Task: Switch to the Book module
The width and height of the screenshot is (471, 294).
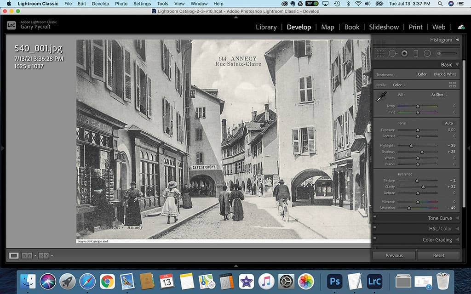Action: coord(352,27)
